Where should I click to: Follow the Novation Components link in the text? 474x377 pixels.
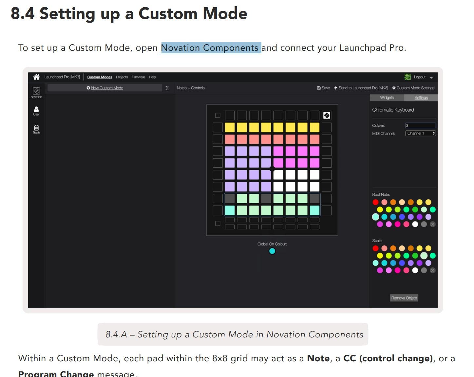click(210, 48)
